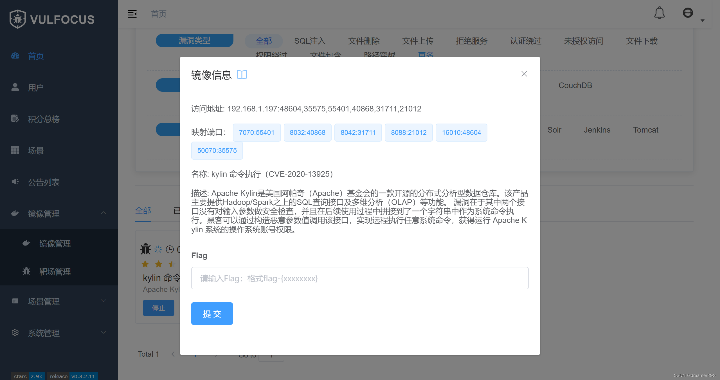The image size is (720, 380).
Task: Click the 提交 submit button
Action: (x=212, y=314)
